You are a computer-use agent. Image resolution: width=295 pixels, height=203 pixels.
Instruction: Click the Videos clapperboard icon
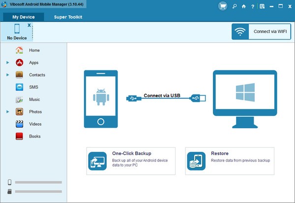coord(19,124)
